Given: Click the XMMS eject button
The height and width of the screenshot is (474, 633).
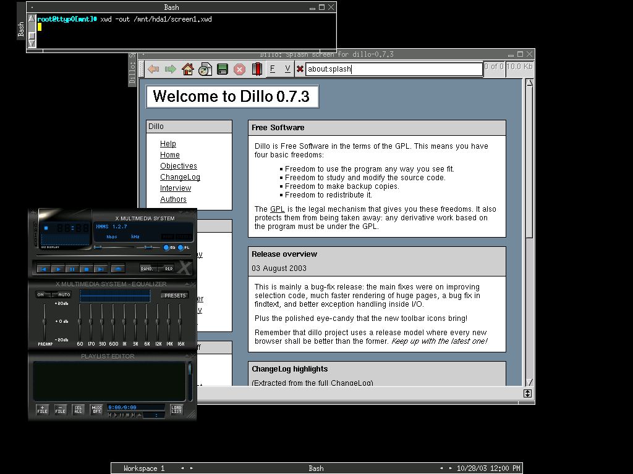Looking at the screenshot, I should pos(118,269).
